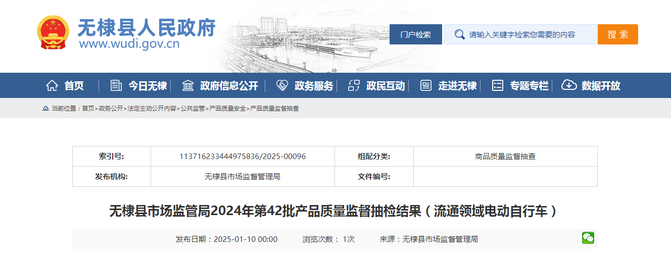Click the cloud download icon beside 数据开放
This screenshot has width=671, height=255.
(569, 86)
